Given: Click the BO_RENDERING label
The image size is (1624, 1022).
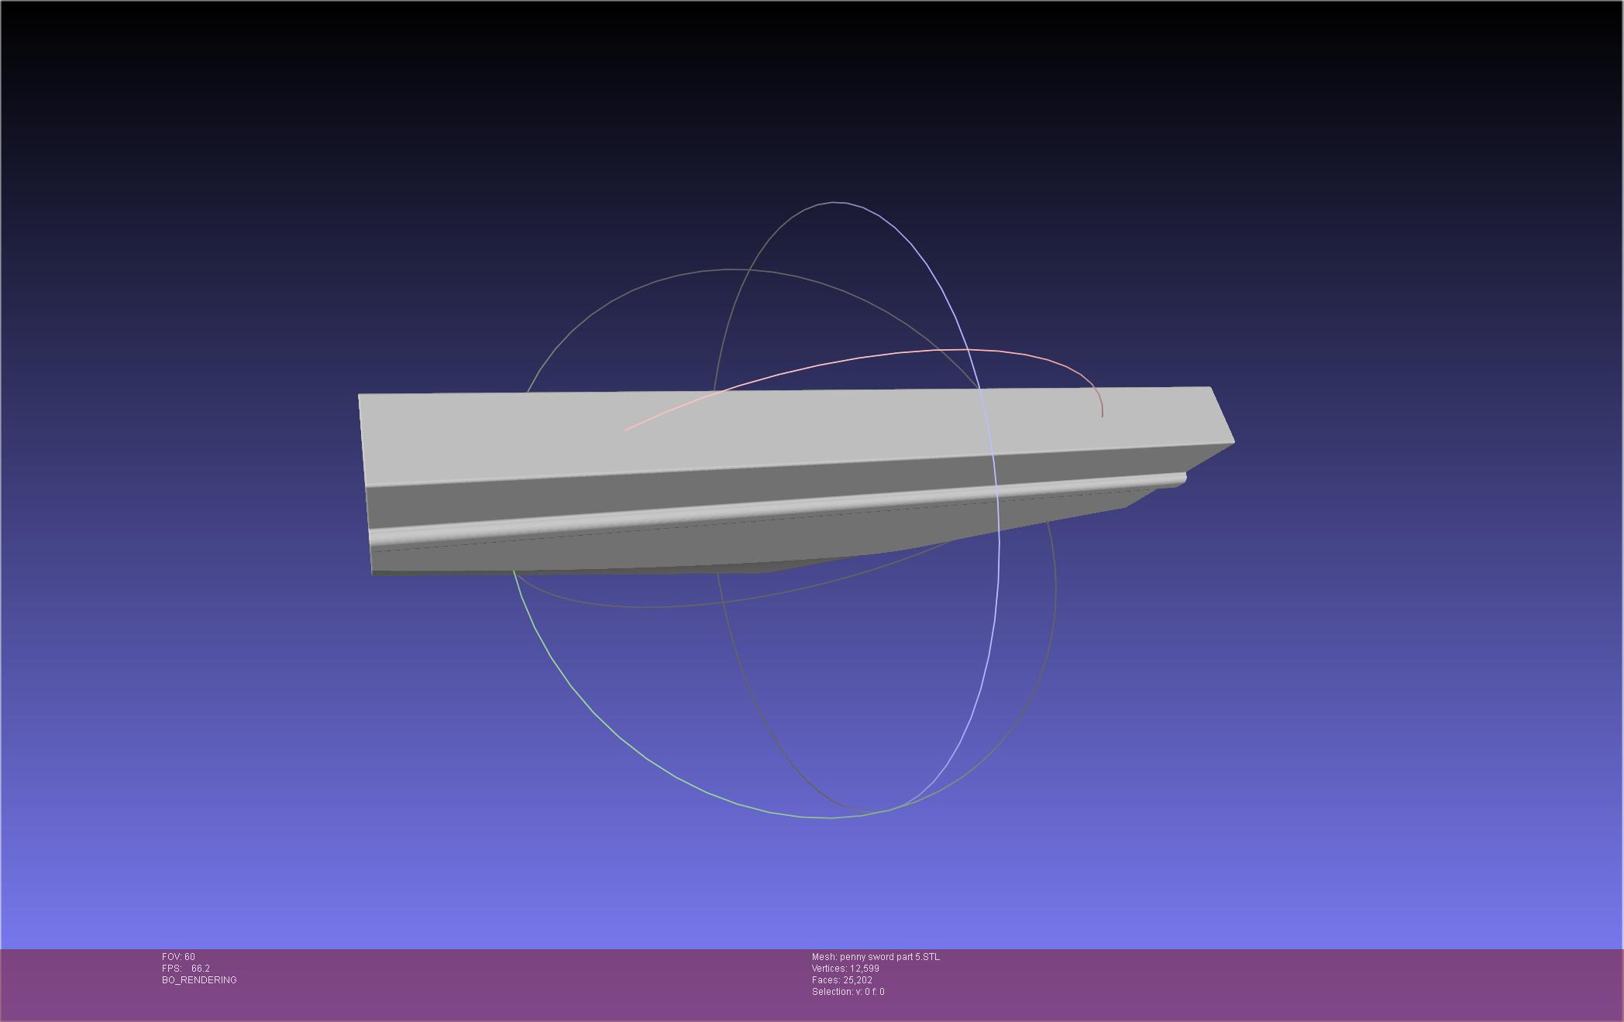Looking at the screenshot, I should tap(199, 980).
